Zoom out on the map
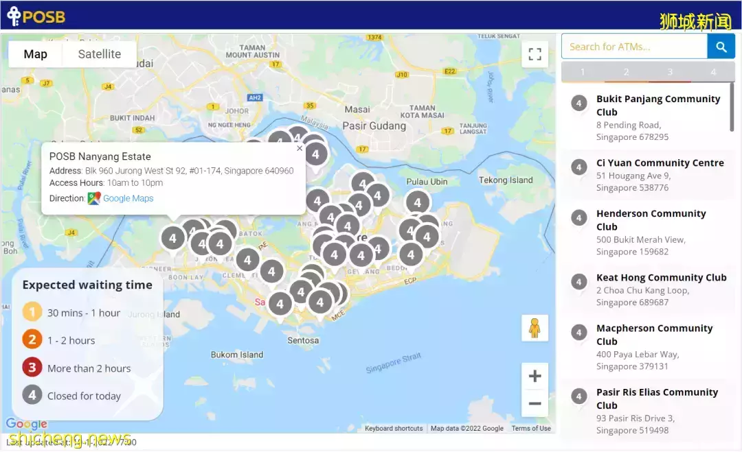The height and width of the screenshot is (452, 742). [535, 403]
